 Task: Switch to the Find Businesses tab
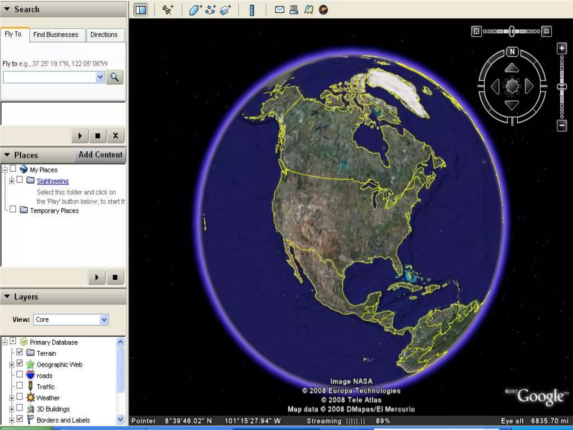[x=56, y=35]
